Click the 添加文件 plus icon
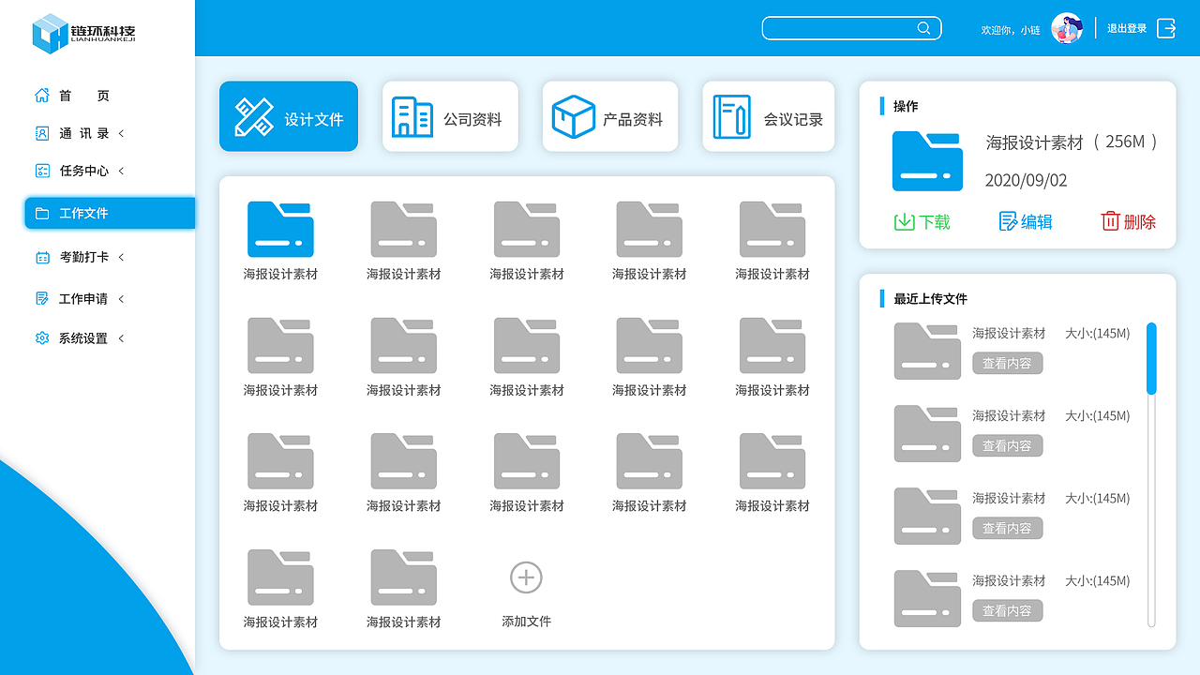Screen dimensions: 1200x675 526,577
